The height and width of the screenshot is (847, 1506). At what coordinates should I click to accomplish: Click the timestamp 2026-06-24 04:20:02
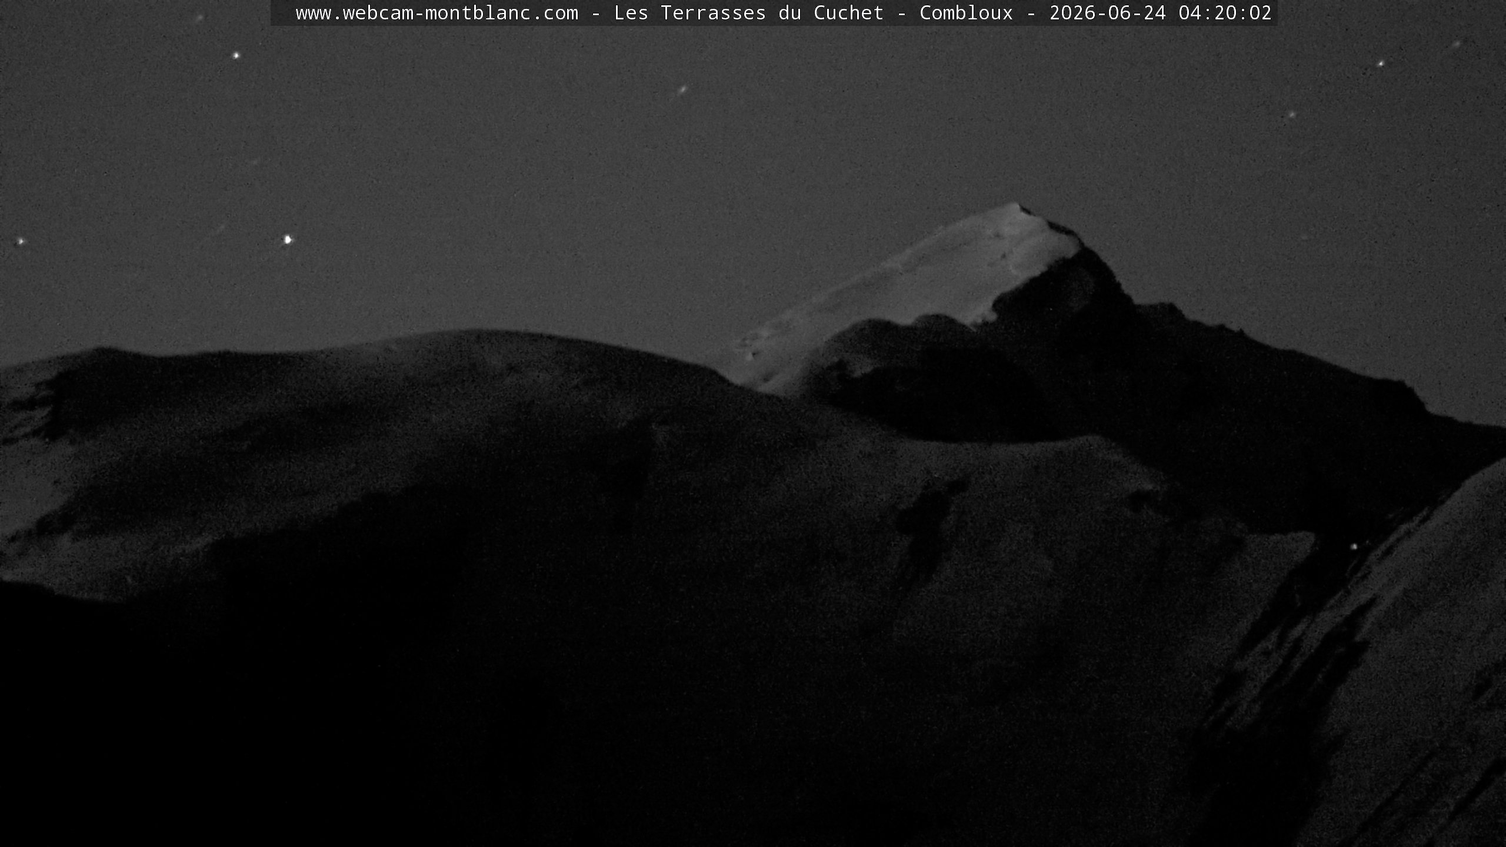(x=1161, y=13)
